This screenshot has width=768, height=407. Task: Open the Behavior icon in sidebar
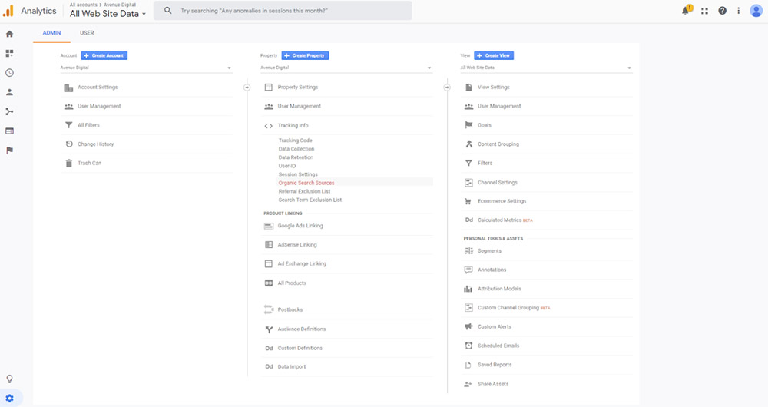[x=9, y=131]
